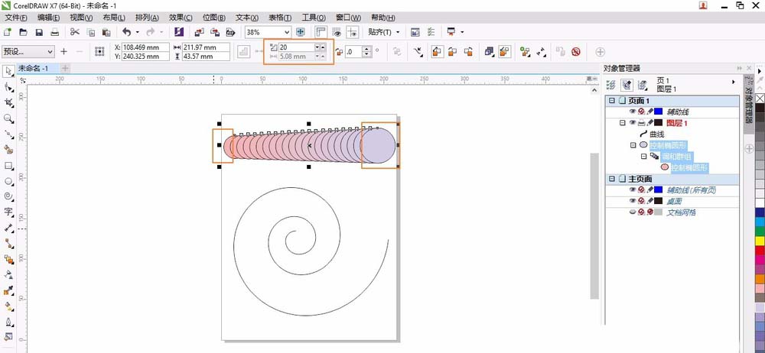The image size is (765, 353).
Task: Click the no-fill X swatch
Action: (x=760, y=98)
